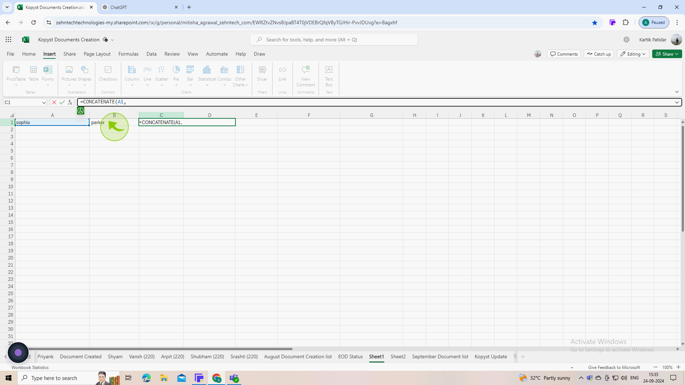Click the 100% zoom level
Screen dimensions: 685x385
(x=667, y=367)
